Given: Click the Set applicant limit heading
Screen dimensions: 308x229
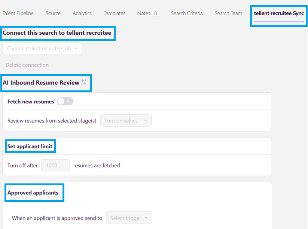Looking at the screenshot, I should [30, 146].
